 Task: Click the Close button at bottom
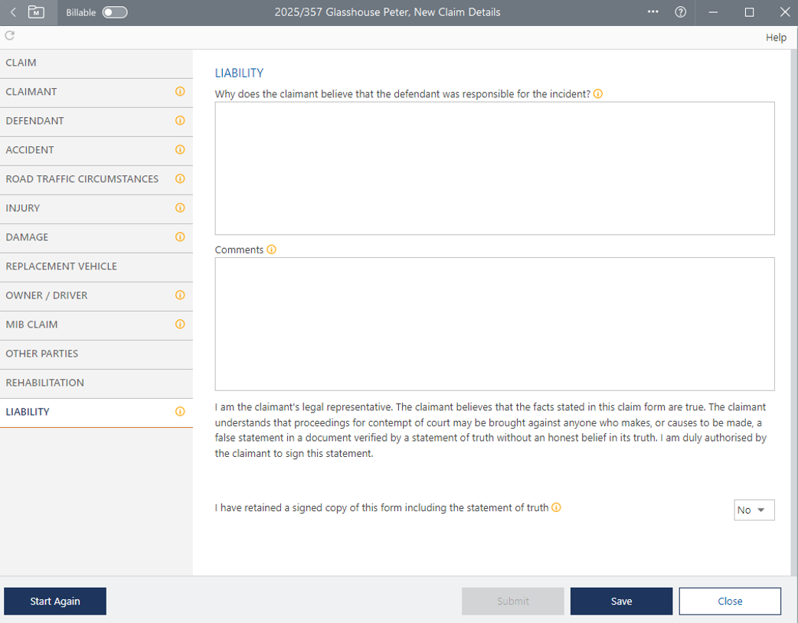click(729, 602)
